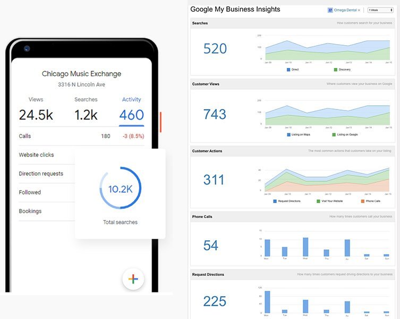Click Chicago Music Exchange title
The width and height of the screenshot is (400, 319).
[x=81, y=74]
